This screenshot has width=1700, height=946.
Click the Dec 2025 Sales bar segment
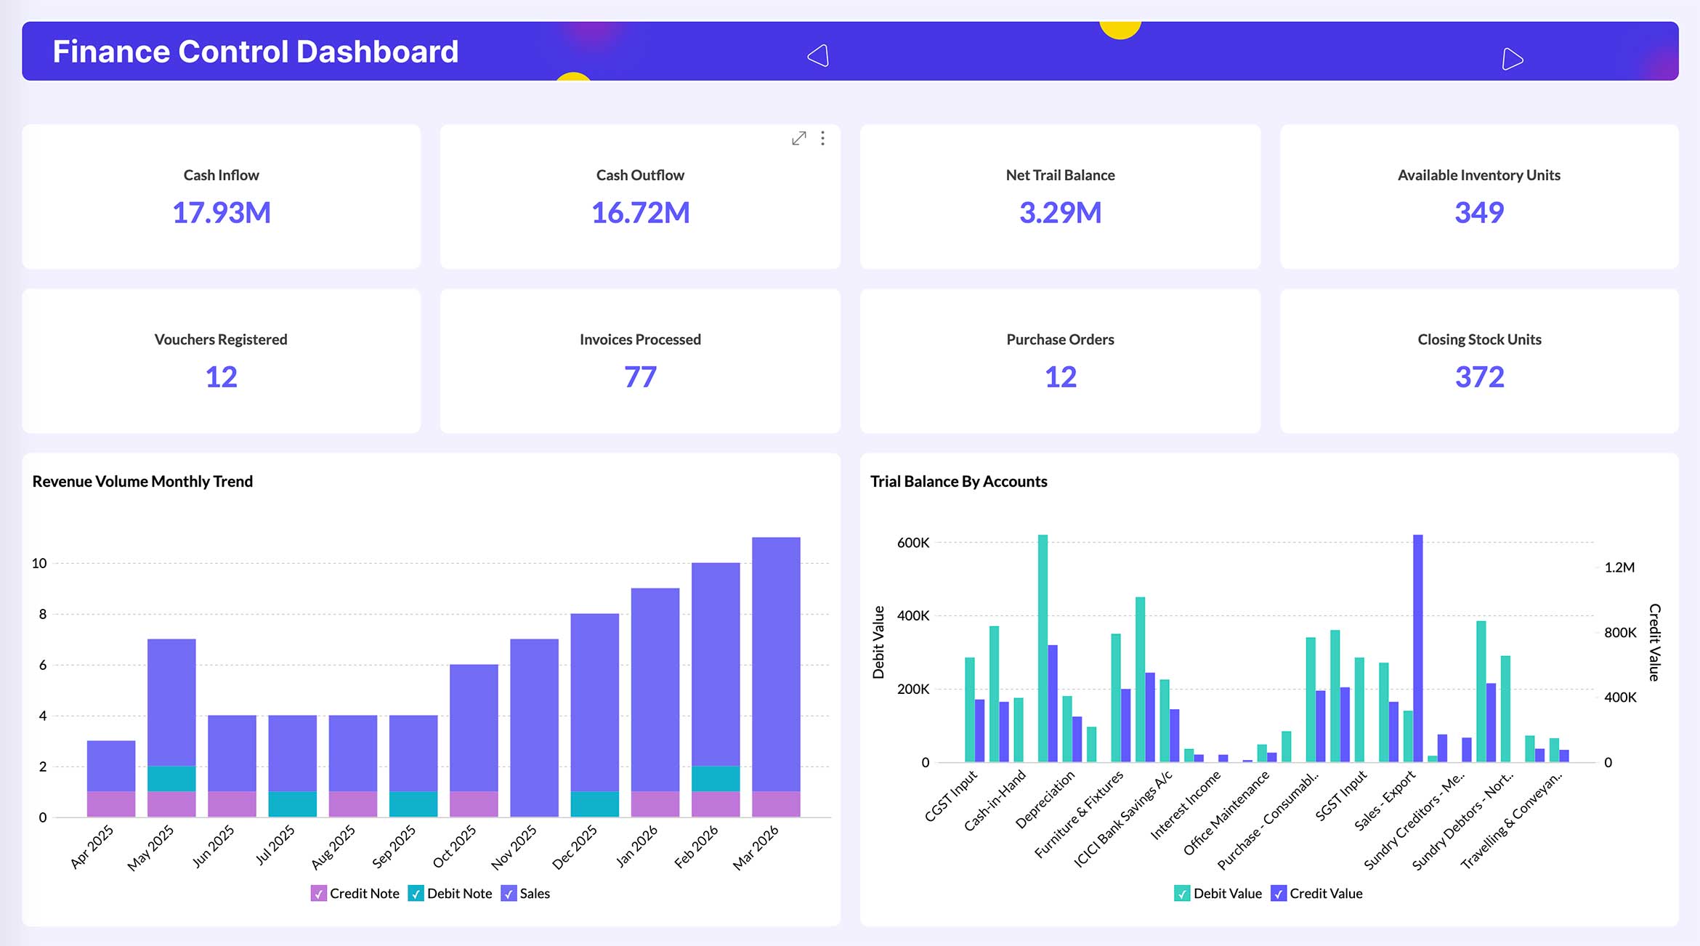(x=595, y=703)
